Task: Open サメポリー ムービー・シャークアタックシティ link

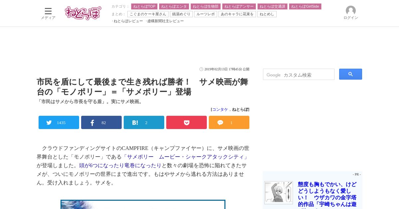Action: 185,157
